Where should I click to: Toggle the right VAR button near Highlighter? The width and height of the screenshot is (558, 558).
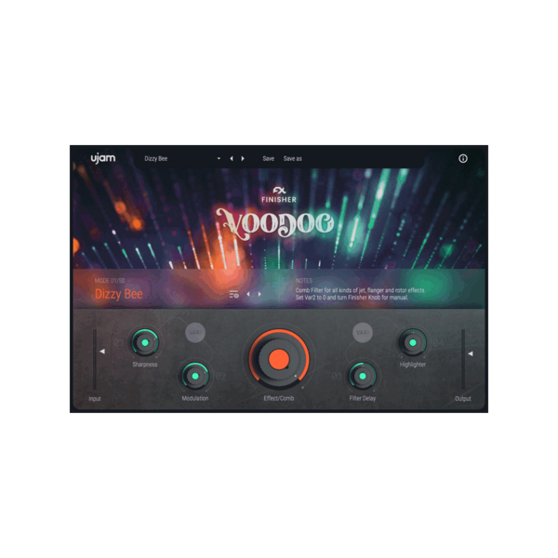tap(363, 332)
